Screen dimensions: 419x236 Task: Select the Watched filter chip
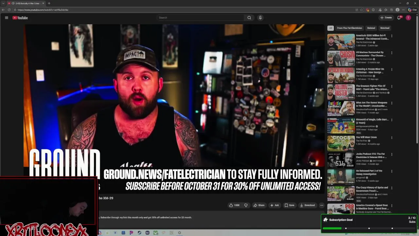[x=385, y=28]
